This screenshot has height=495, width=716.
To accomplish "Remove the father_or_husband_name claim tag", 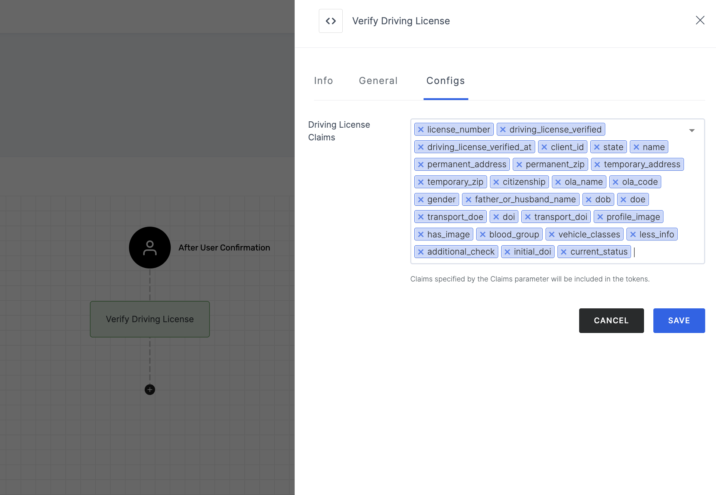I will tap(468, 200).
